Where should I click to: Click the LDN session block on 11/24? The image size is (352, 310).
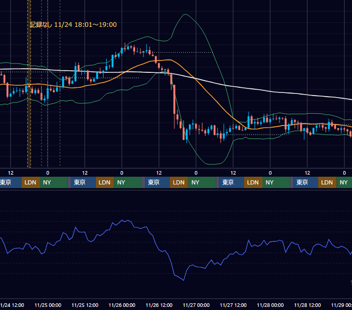click(31, 182)
